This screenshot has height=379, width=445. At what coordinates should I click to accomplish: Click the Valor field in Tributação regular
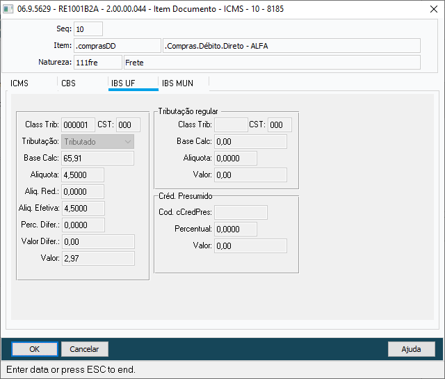tap(250, 175)
